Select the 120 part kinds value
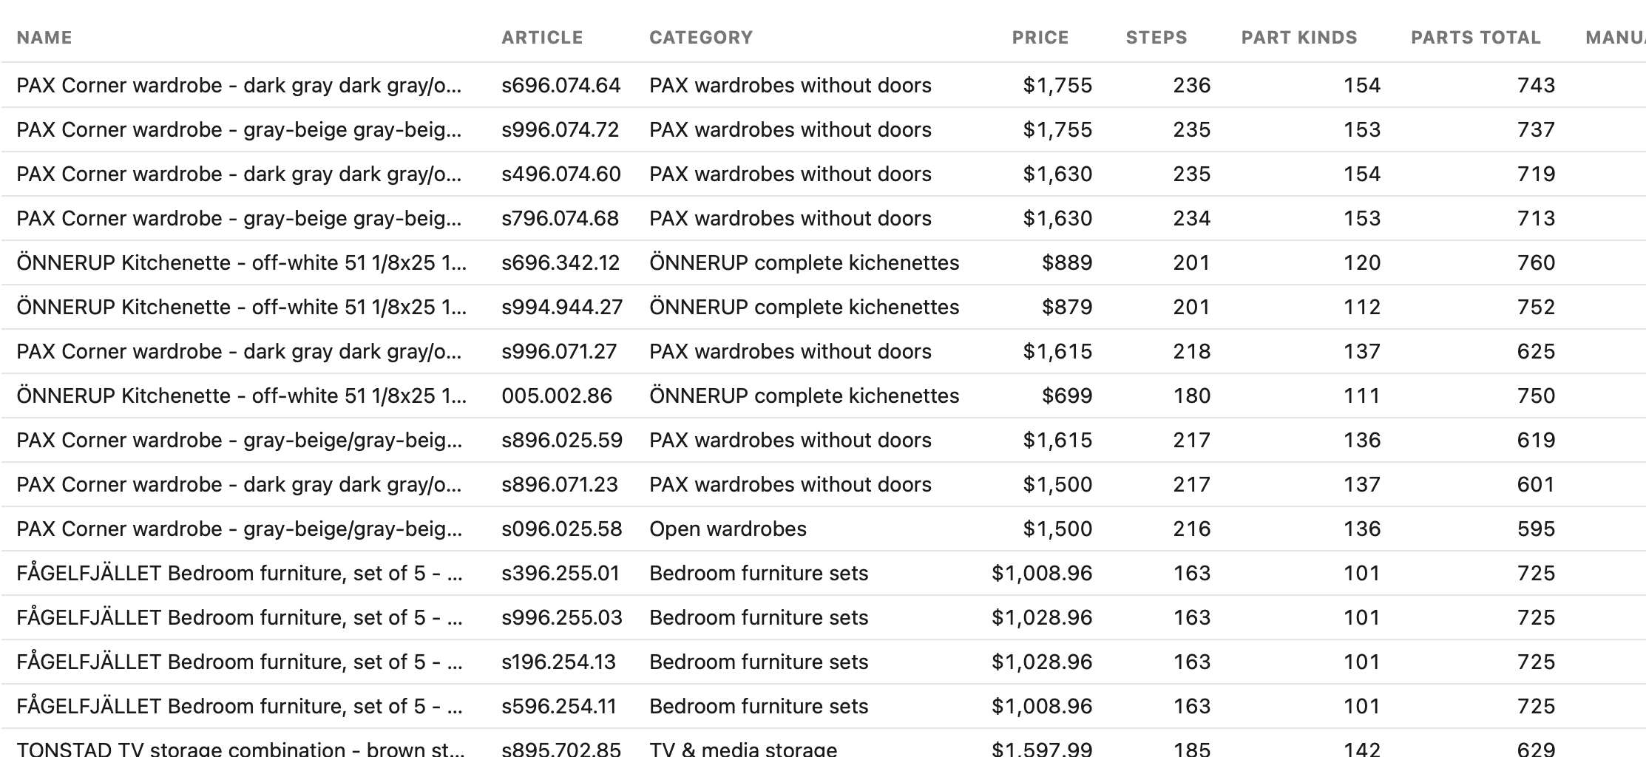Screen dimensions: 1646x757 pos(1362,263)
